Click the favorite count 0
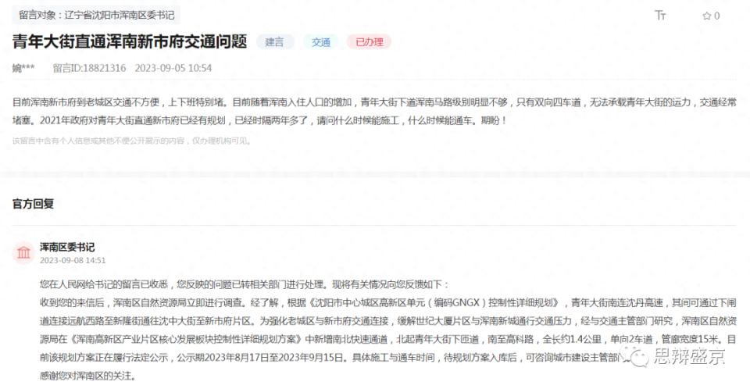The height and width of the screenshot is (389, 750). pos(716,16)
